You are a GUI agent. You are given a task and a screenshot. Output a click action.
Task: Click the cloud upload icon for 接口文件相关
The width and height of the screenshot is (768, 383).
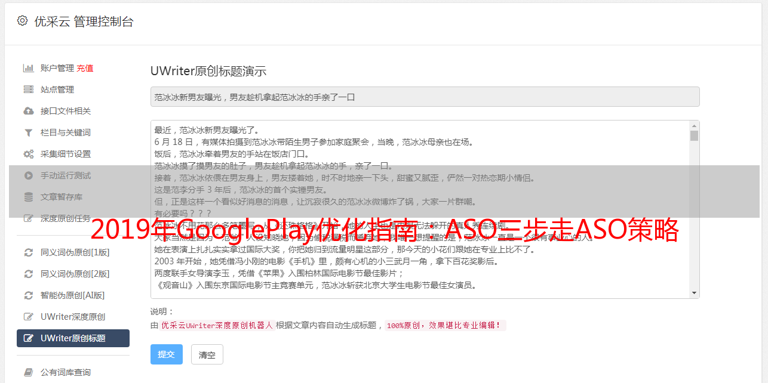pos(28,111)
